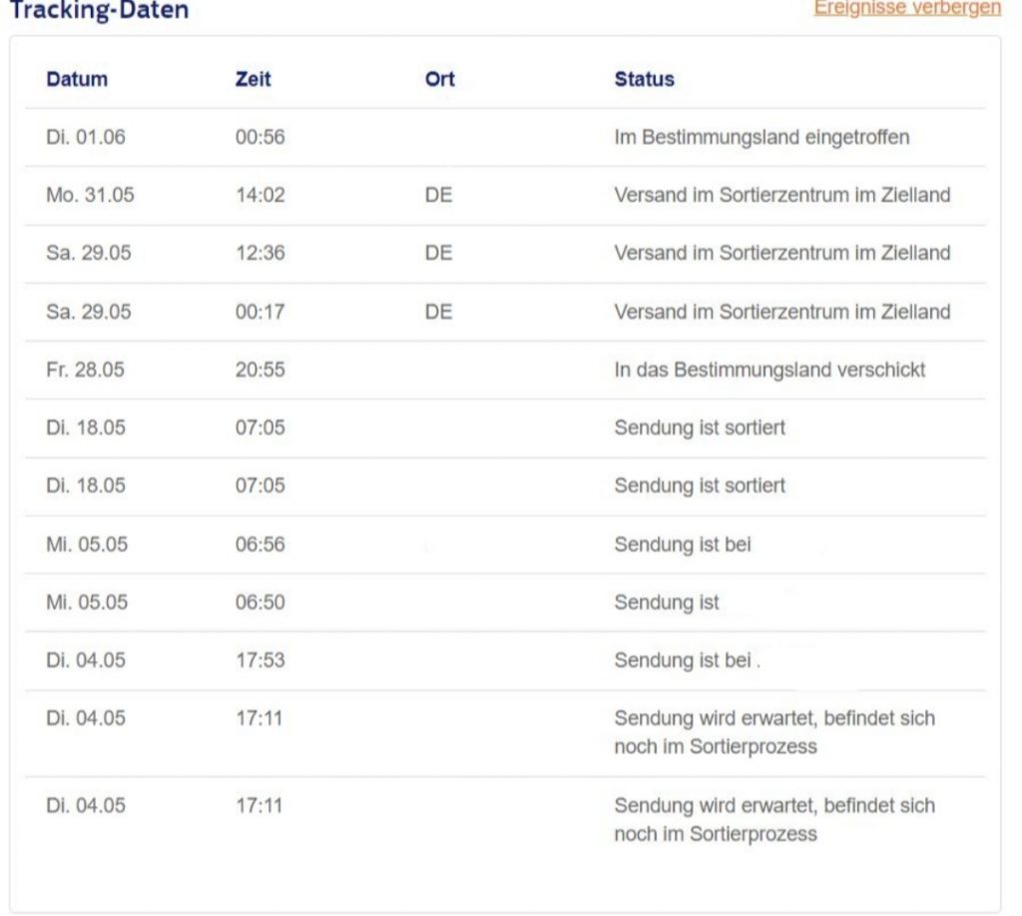Click the 12:36 time entry
The height and width of the screenshot is (916, 1022).
259,254
